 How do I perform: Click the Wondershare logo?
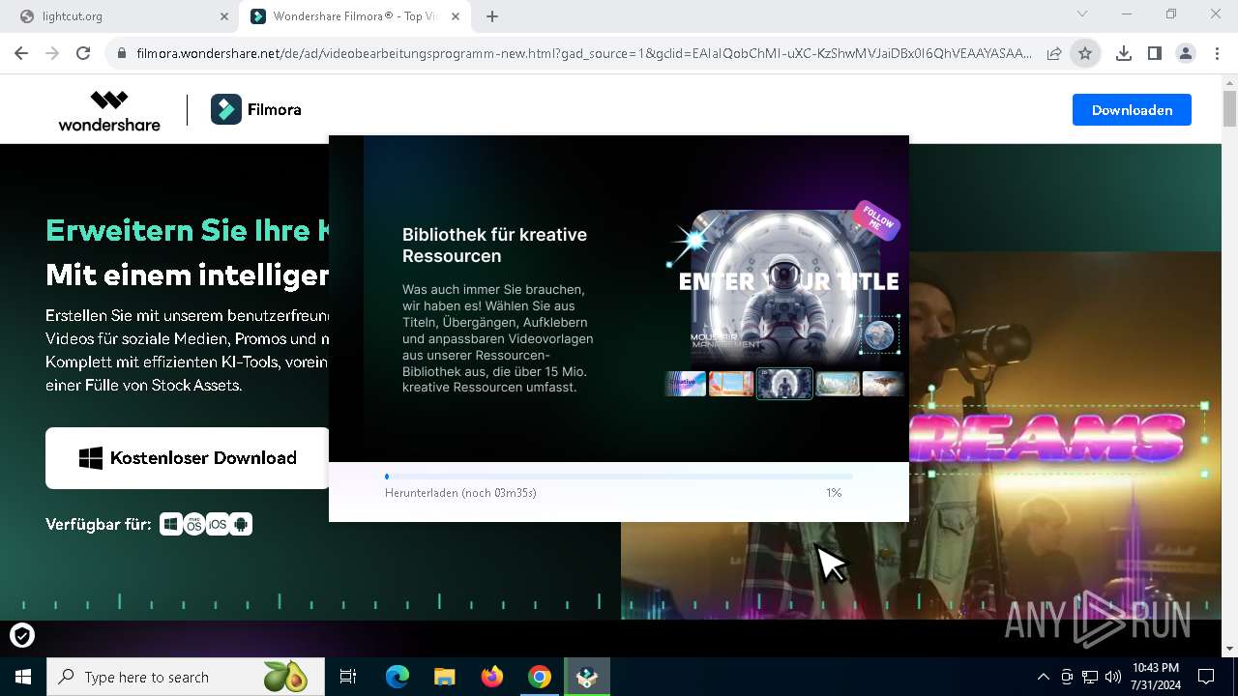(109, 110)
